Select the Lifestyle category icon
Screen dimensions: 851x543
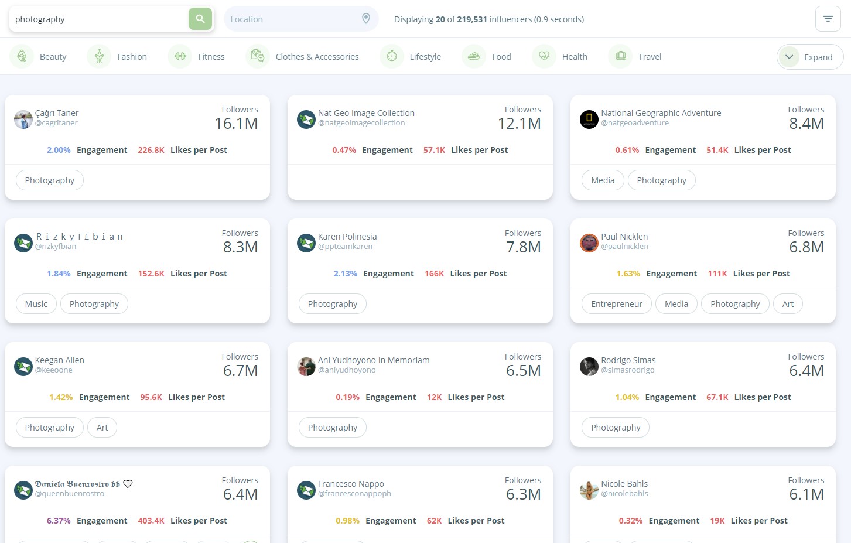[x=392, y=56]
